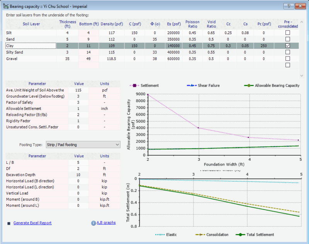Click the Ave. Unit Weight value 115

pos(78,90)
